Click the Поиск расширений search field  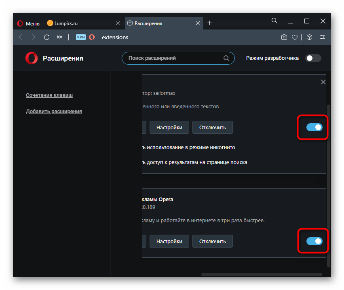[175, 58]
